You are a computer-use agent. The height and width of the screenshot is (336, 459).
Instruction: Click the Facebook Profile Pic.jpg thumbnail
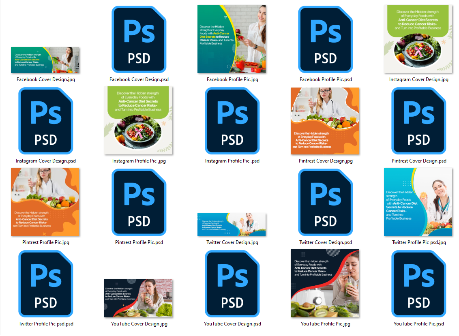[x=232, y=39]
